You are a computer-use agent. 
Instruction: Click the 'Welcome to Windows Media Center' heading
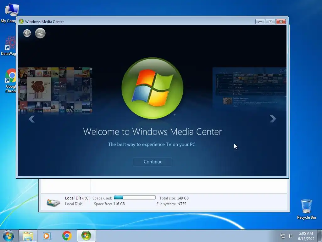(153, 132)
